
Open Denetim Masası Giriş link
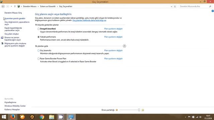click(x=13, y=13)
